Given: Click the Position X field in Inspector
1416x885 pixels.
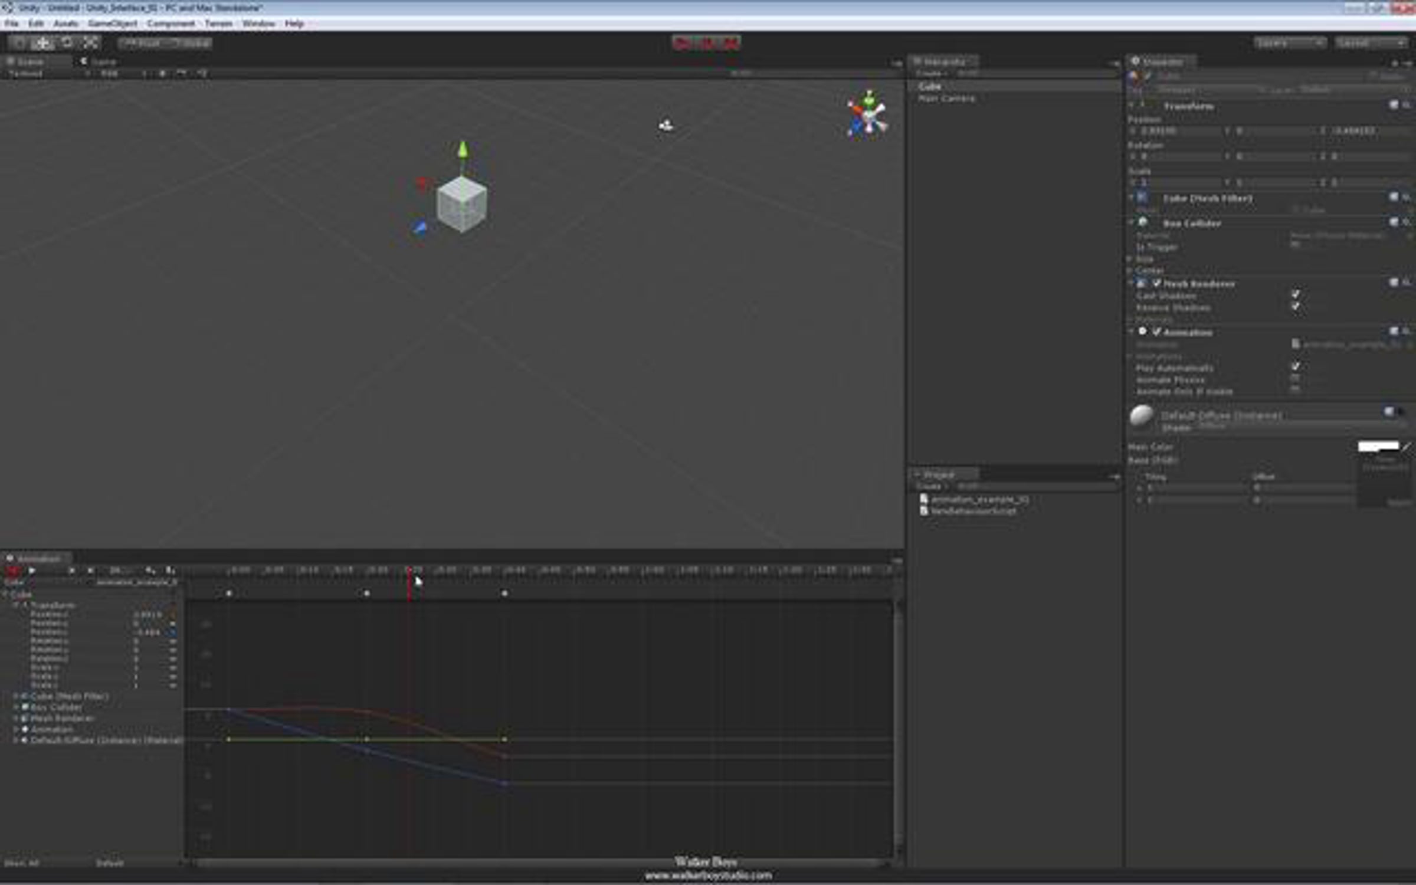Looking at the screenshot, I should tap(1179, 130).
